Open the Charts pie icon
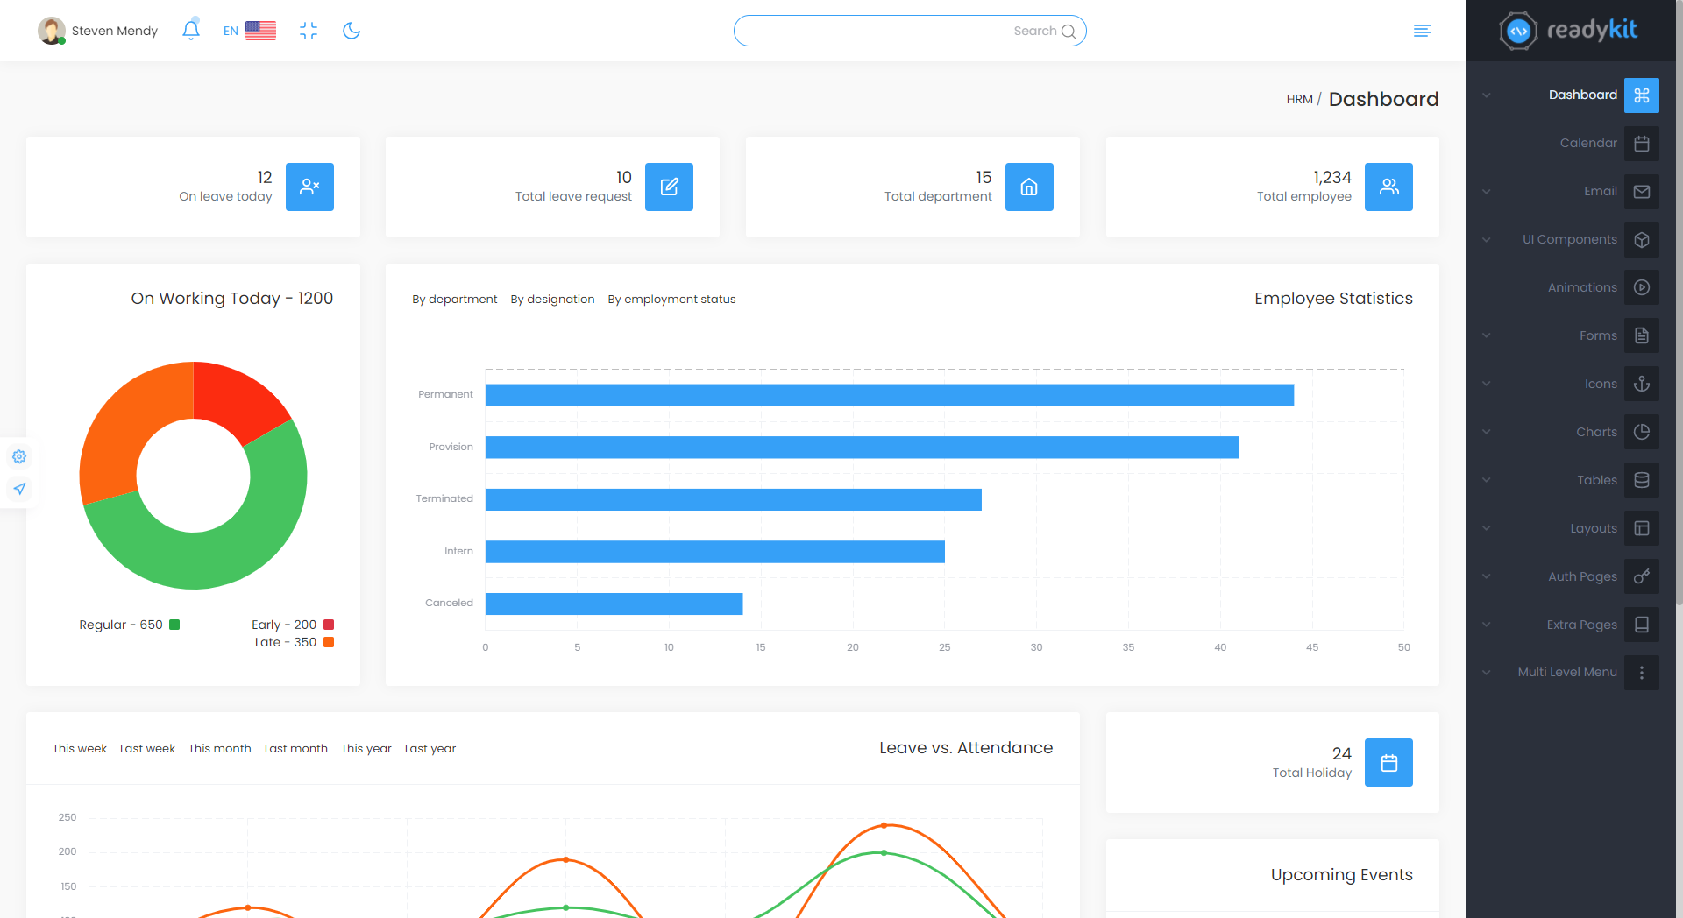Viewport: 1683px width, 918px height. point(1641,432)
